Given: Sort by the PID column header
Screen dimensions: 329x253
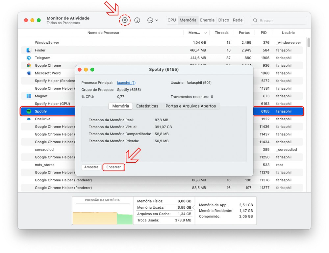Looking at the screenshot, I should tap(264, 33).
